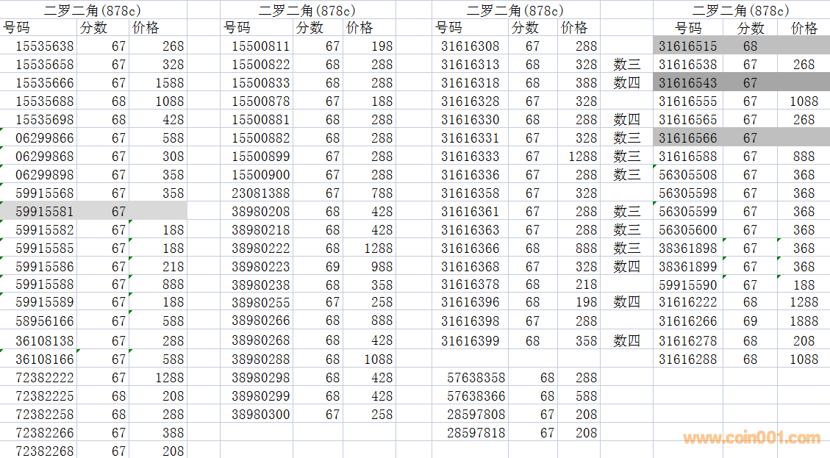830x458 pixels.
Task: Click the cell with number 28597818
Action: (476, 432)
